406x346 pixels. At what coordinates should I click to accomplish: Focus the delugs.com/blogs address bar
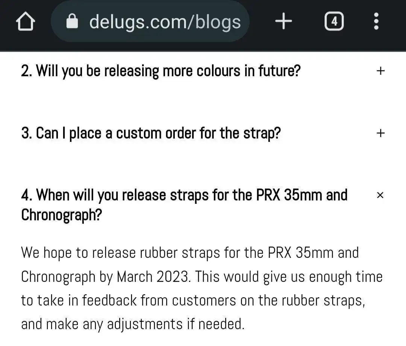pyautogui.click(x=165, y=22)
